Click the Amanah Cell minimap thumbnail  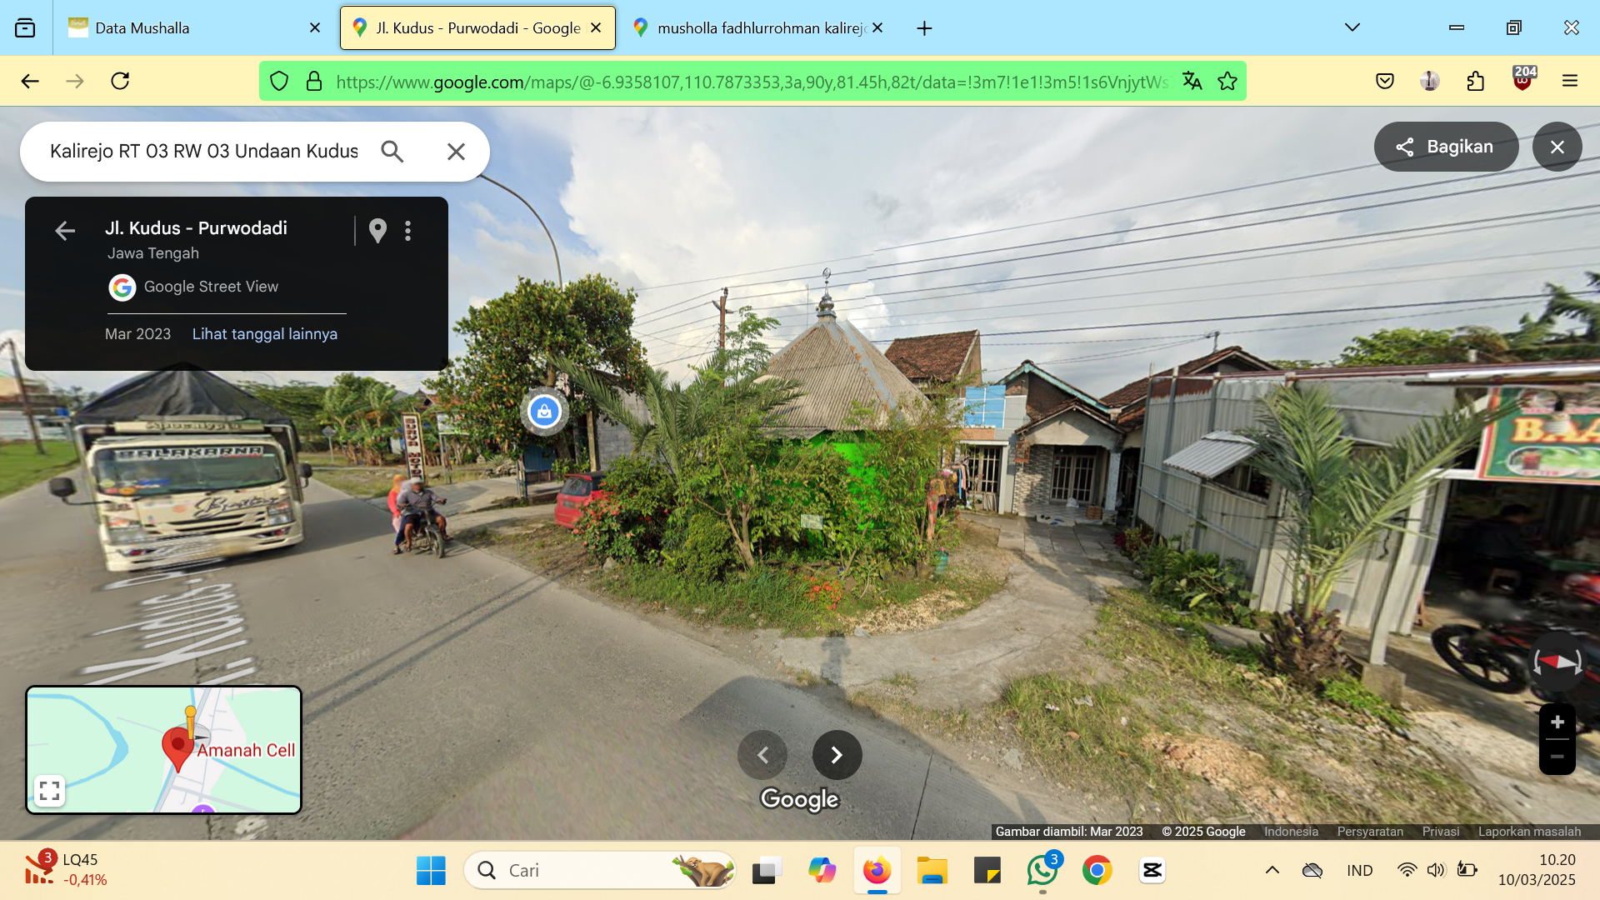pyautogui.click(x=163, y=749)
